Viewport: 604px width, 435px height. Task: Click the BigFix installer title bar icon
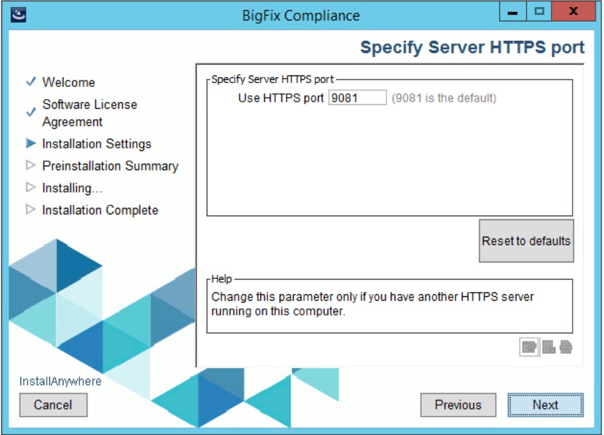18,15
